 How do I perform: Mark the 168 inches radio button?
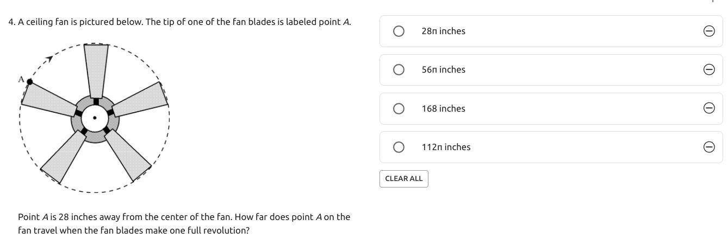[399, 108]
